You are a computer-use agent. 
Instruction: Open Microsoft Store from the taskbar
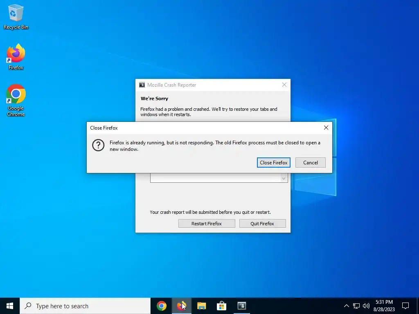221,306
